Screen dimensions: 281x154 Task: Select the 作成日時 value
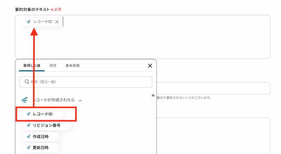click(x=40, y=137)
